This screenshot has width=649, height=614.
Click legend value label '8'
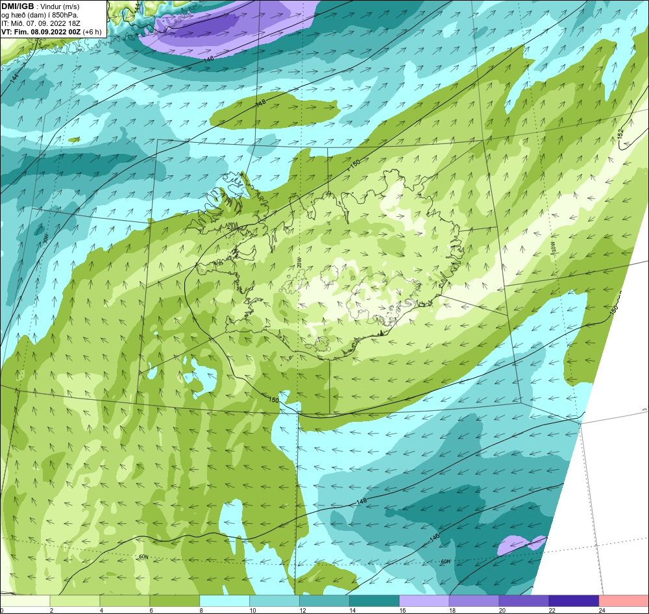pyautogui.click(x=201, y=610)
